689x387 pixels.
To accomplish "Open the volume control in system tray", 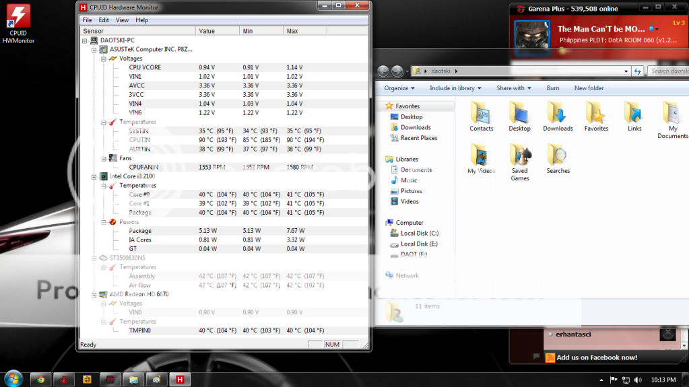I will click(638, 380).
